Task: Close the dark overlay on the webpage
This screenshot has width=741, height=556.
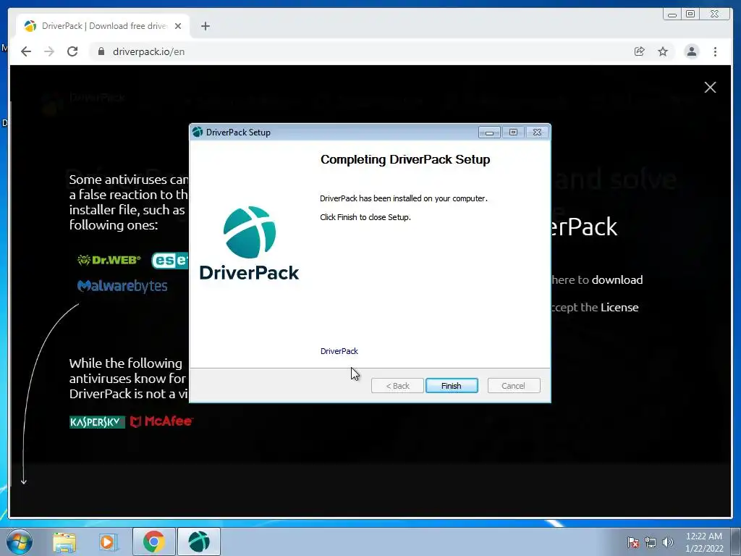Action: click(710, 88)
